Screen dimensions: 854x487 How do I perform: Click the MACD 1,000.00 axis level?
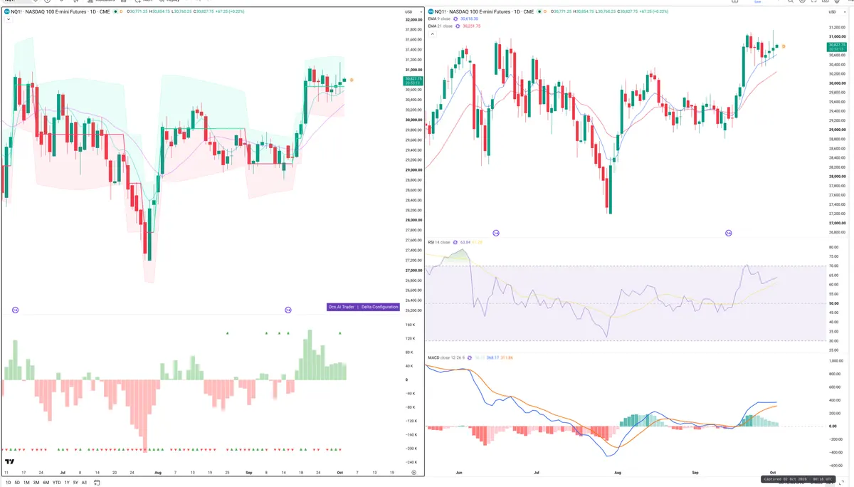[x=836, y=361]
